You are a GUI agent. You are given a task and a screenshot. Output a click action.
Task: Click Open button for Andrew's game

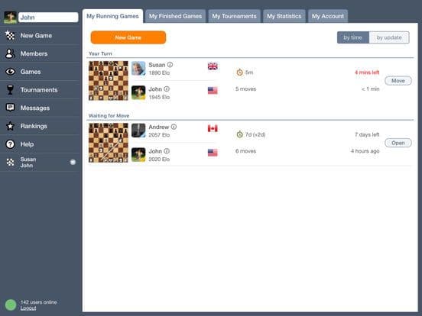tap(398, 143)
